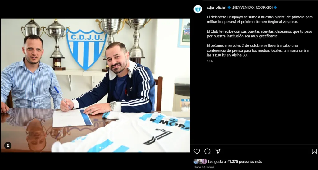View the middle liker's avatar
The image size is (318, 170).
[200, 162]
